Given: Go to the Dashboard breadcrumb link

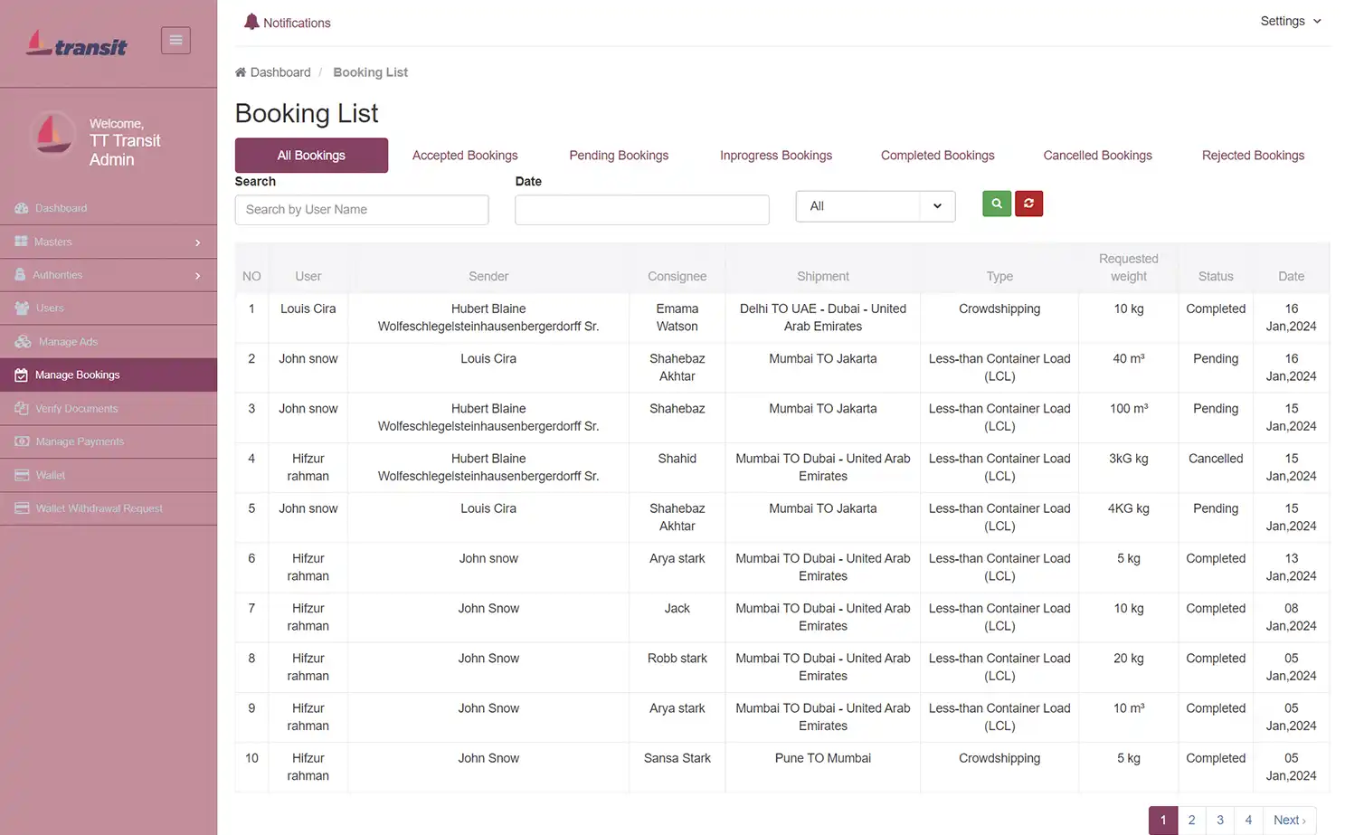Looking at the screenshot, I should click(279, 71).
